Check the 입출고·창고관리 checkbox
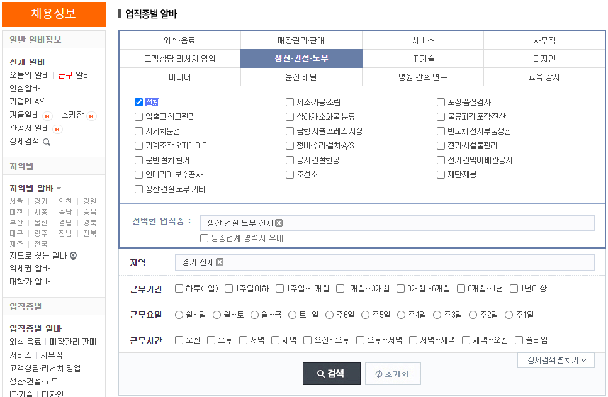Viewport: 608px width, 397px height. (x=138, y=116)
